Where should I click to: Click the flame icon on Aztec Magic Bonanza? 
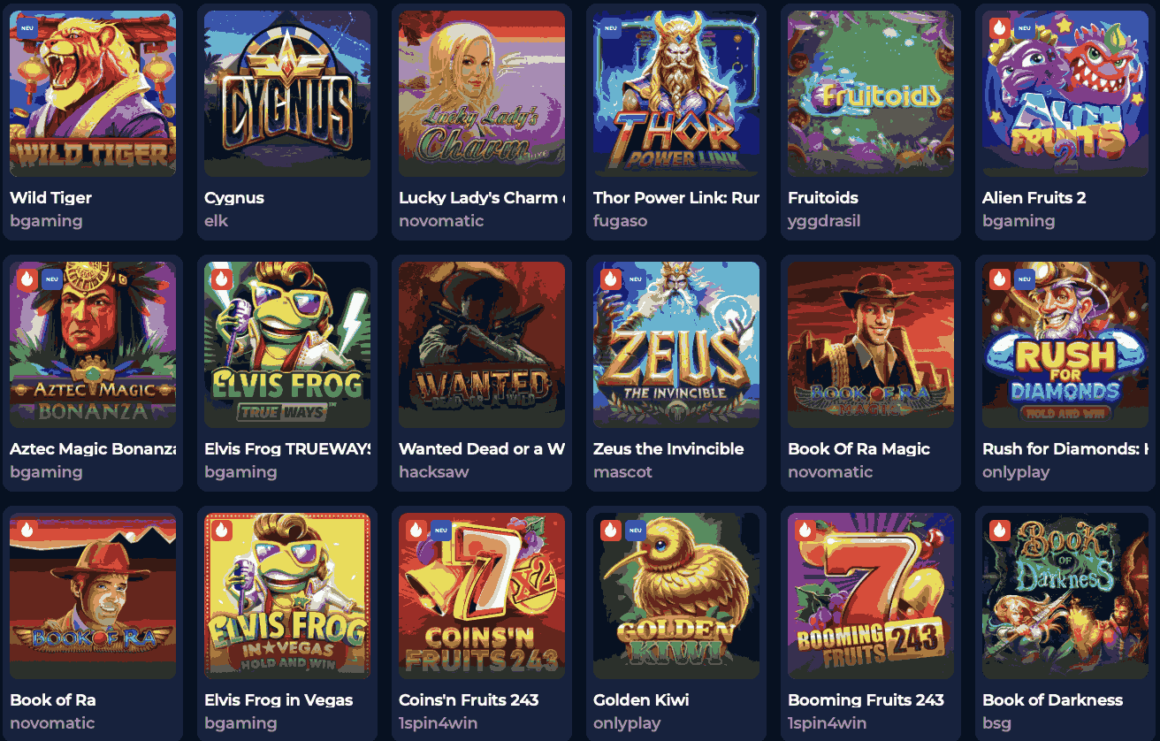[27, 279]
